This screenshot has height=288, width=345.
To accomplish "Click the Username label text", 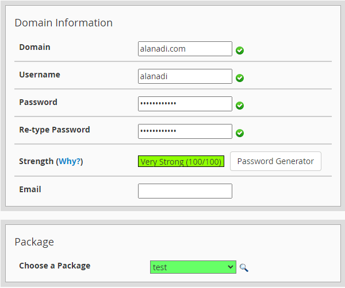I will coord(39,75).
